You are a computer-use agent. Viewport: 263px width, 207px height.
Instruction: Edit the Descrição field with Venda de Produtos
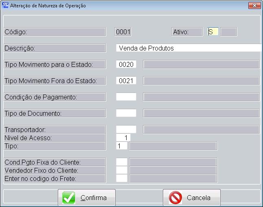pos(188,48)
